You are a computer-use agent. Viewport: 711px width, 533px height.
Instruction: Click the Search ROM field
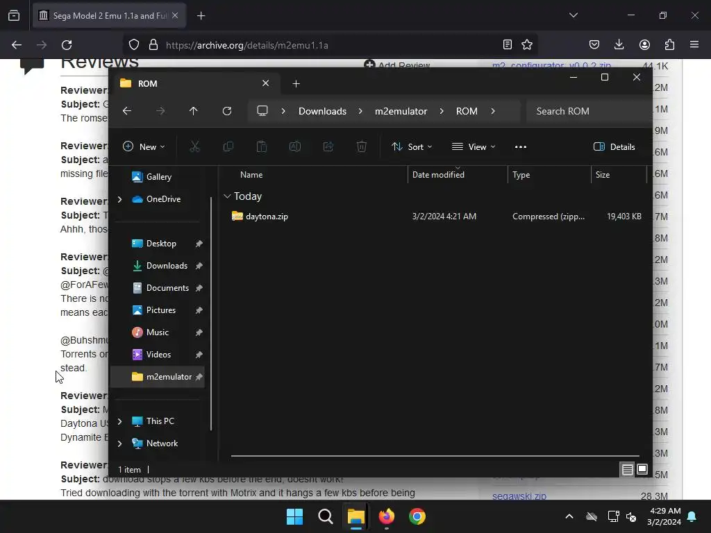pyautogui.click(x=589, y=111)
